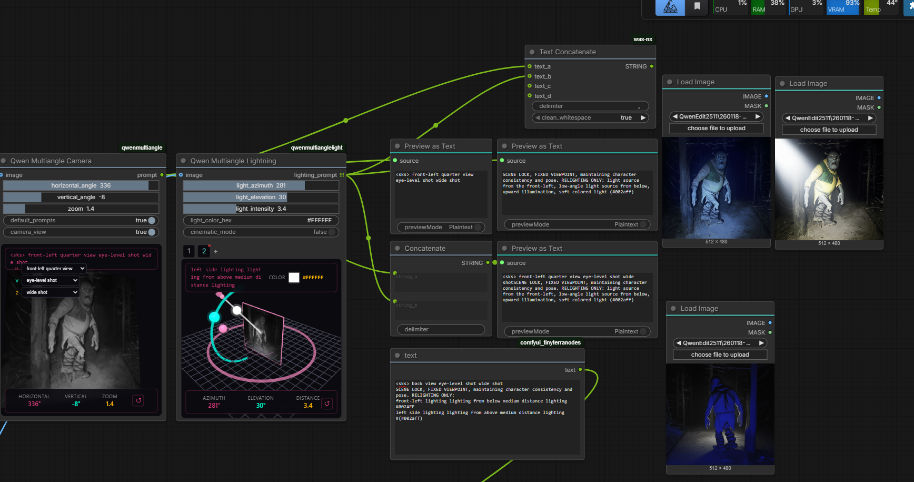Screen dimensions: 914x482
Task: Adjust the vertical_angle slider
Action: tap(81, 197)
